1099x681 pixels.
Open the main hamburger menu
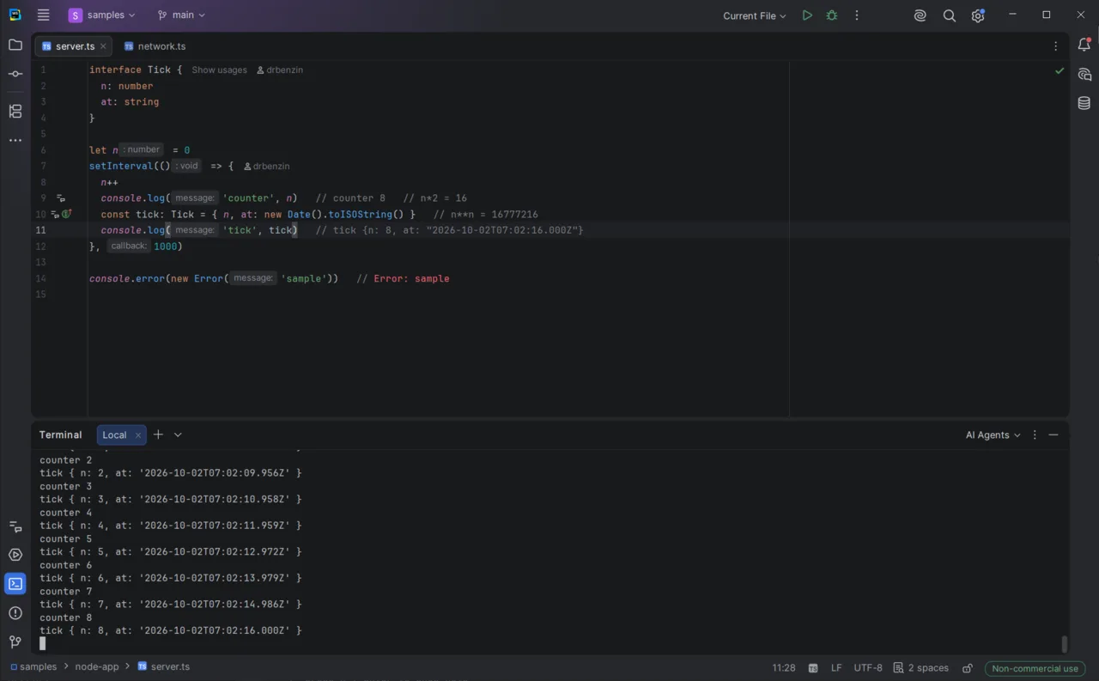pyautogui.click(x=44, y=15)
